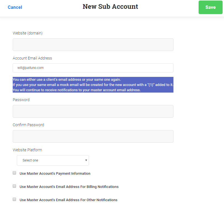The image size is (224, 213).
Task: Click the 'Account Email Address' label text
Action: click(32, 58)
